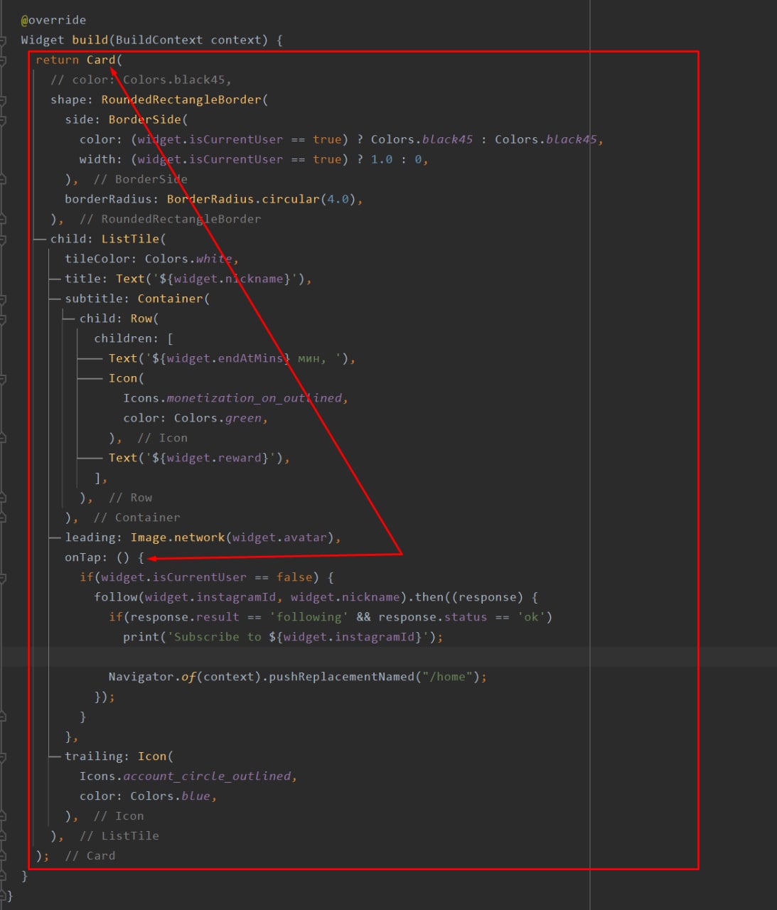
Task: Click the BorderSide constructor call
Action: coord(144,119)
